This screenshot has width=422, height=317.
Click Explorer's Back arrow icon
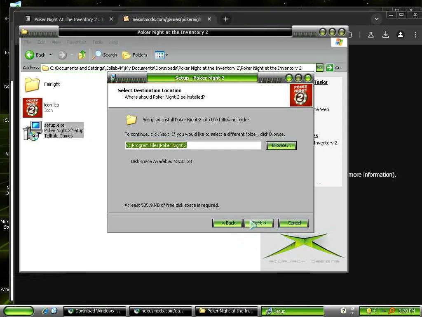click(30, 55)
